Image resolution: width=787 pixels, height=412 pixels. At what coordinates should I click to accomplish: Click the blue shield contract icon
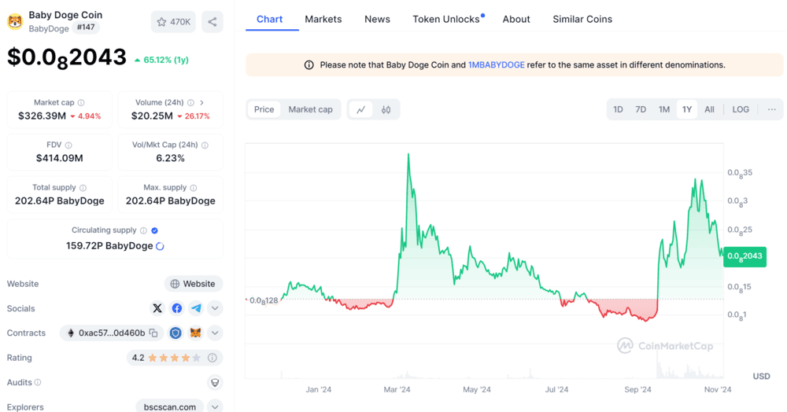pos(176,333)
